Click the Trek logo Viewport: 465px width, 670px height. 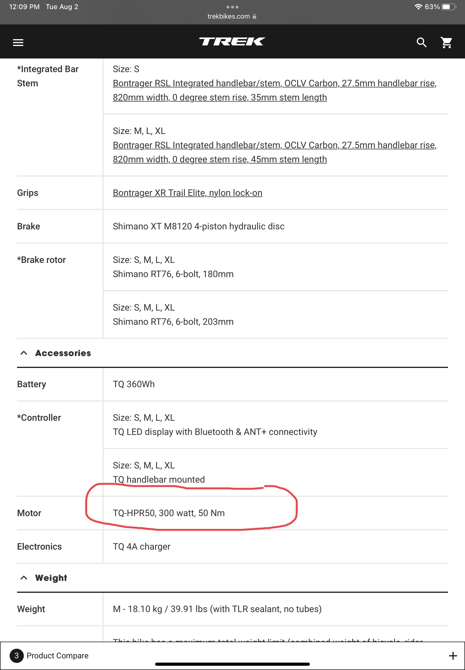pyautogui.click(x=232, y=41)
